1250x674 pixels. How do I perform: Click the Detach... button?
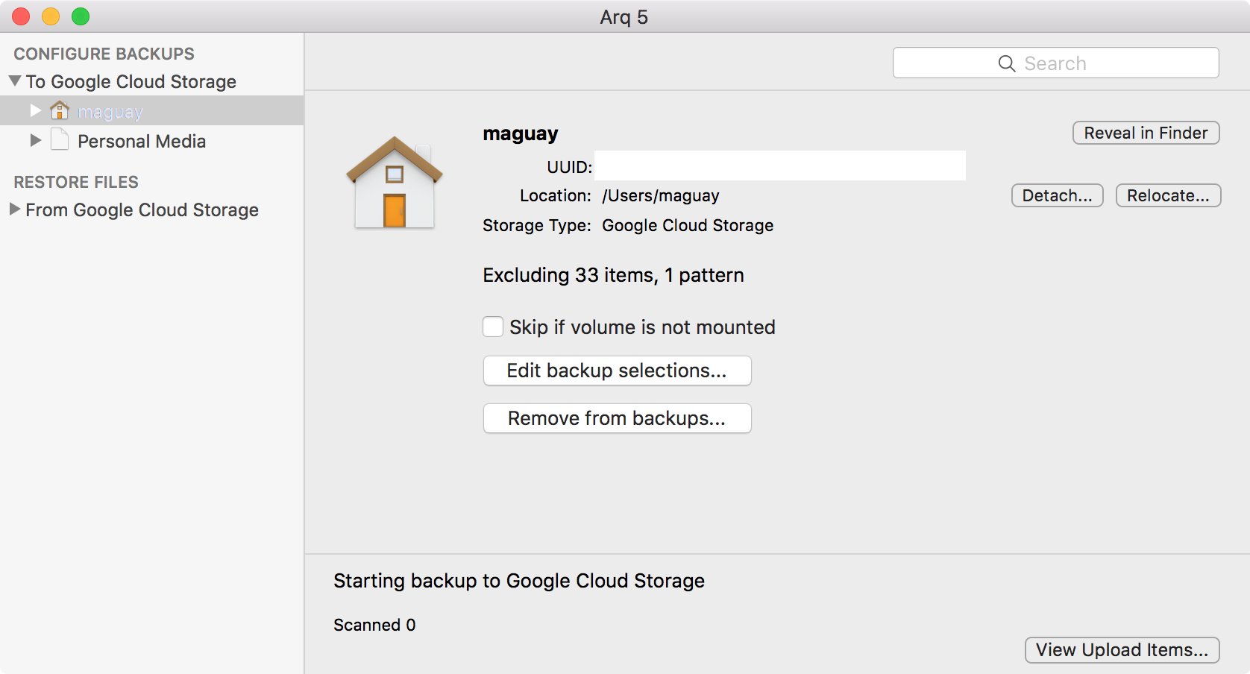click(1057, 195)
